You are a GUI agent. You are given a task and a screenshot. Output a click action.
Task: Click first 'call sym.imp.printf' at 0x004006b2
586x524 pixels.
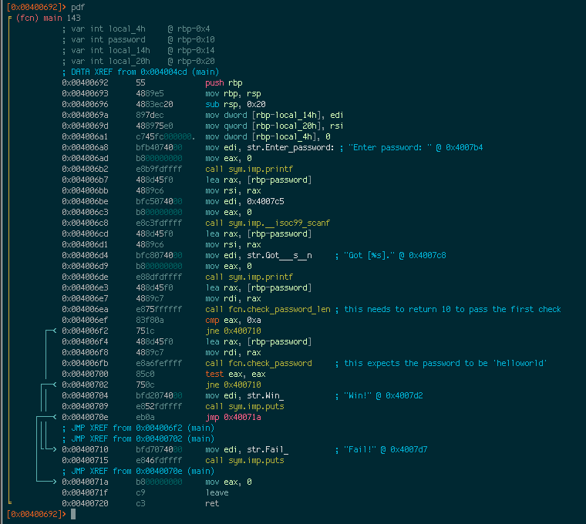(x=249, y=170)
